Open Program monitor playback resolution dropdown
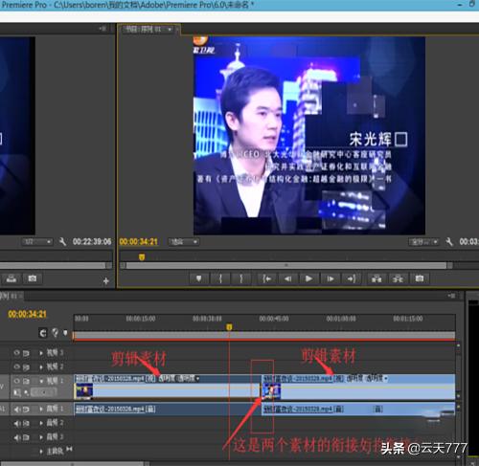Image resolution: width=479 pixels, height=466 pixels. pyautogui.click(x=423, y=242)
